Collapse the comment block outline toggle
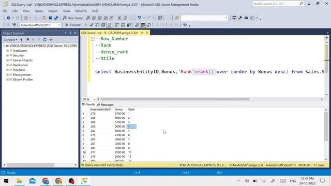The image size is (331, 186). pyautogui.click(x=93, y=39)
